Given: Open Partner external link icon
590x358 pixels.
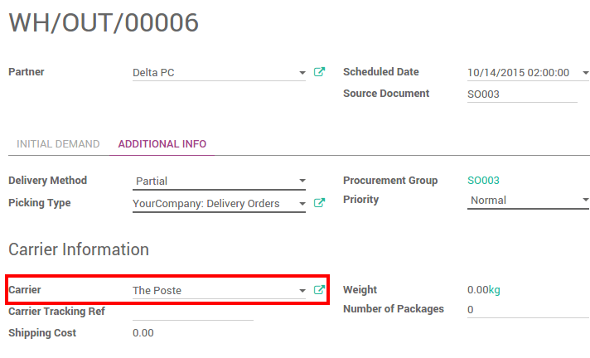Looking at the screenshot, I should coord(319,72).
